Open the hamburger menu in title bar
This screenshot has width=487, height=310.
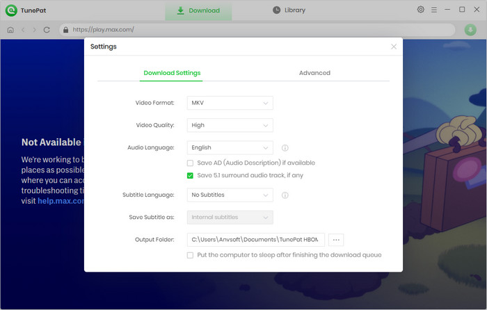434,10
